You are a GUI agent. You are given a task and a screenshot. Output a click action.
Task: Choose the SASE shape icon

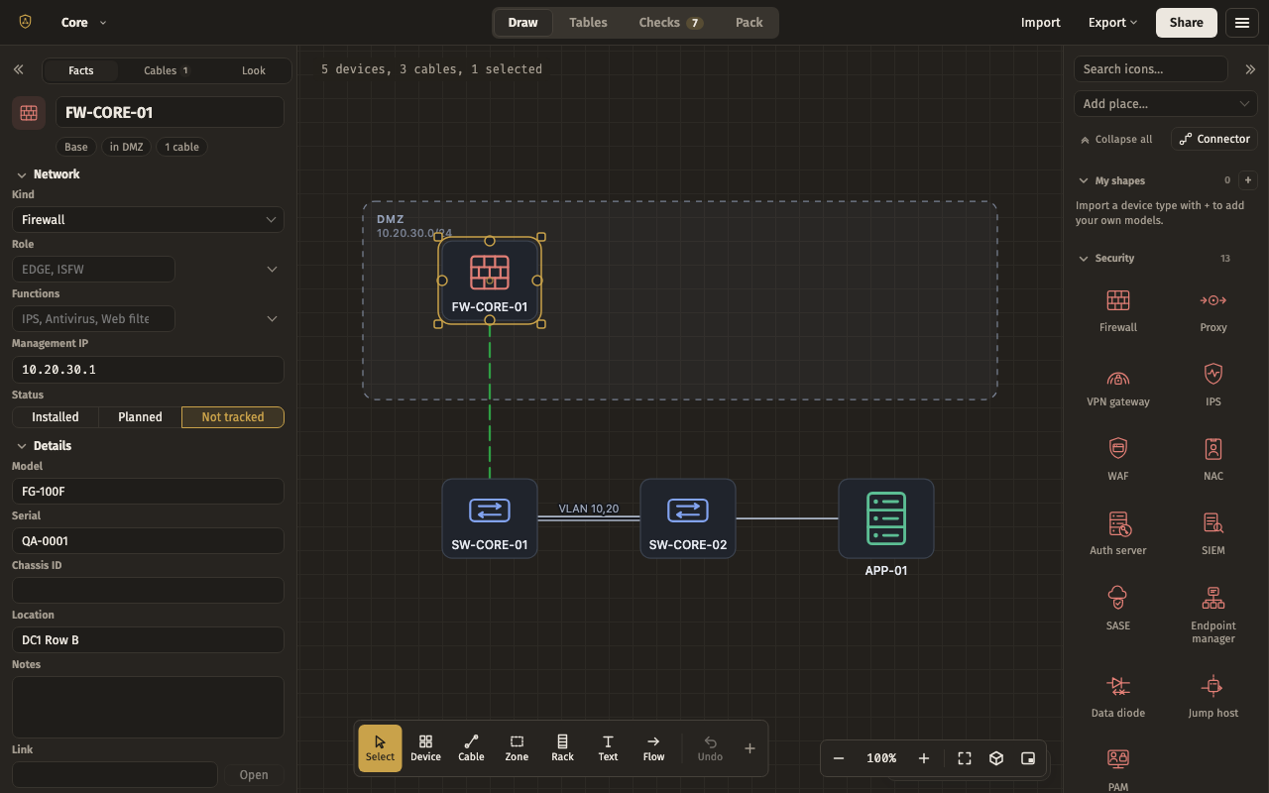tap(1118, 598)
